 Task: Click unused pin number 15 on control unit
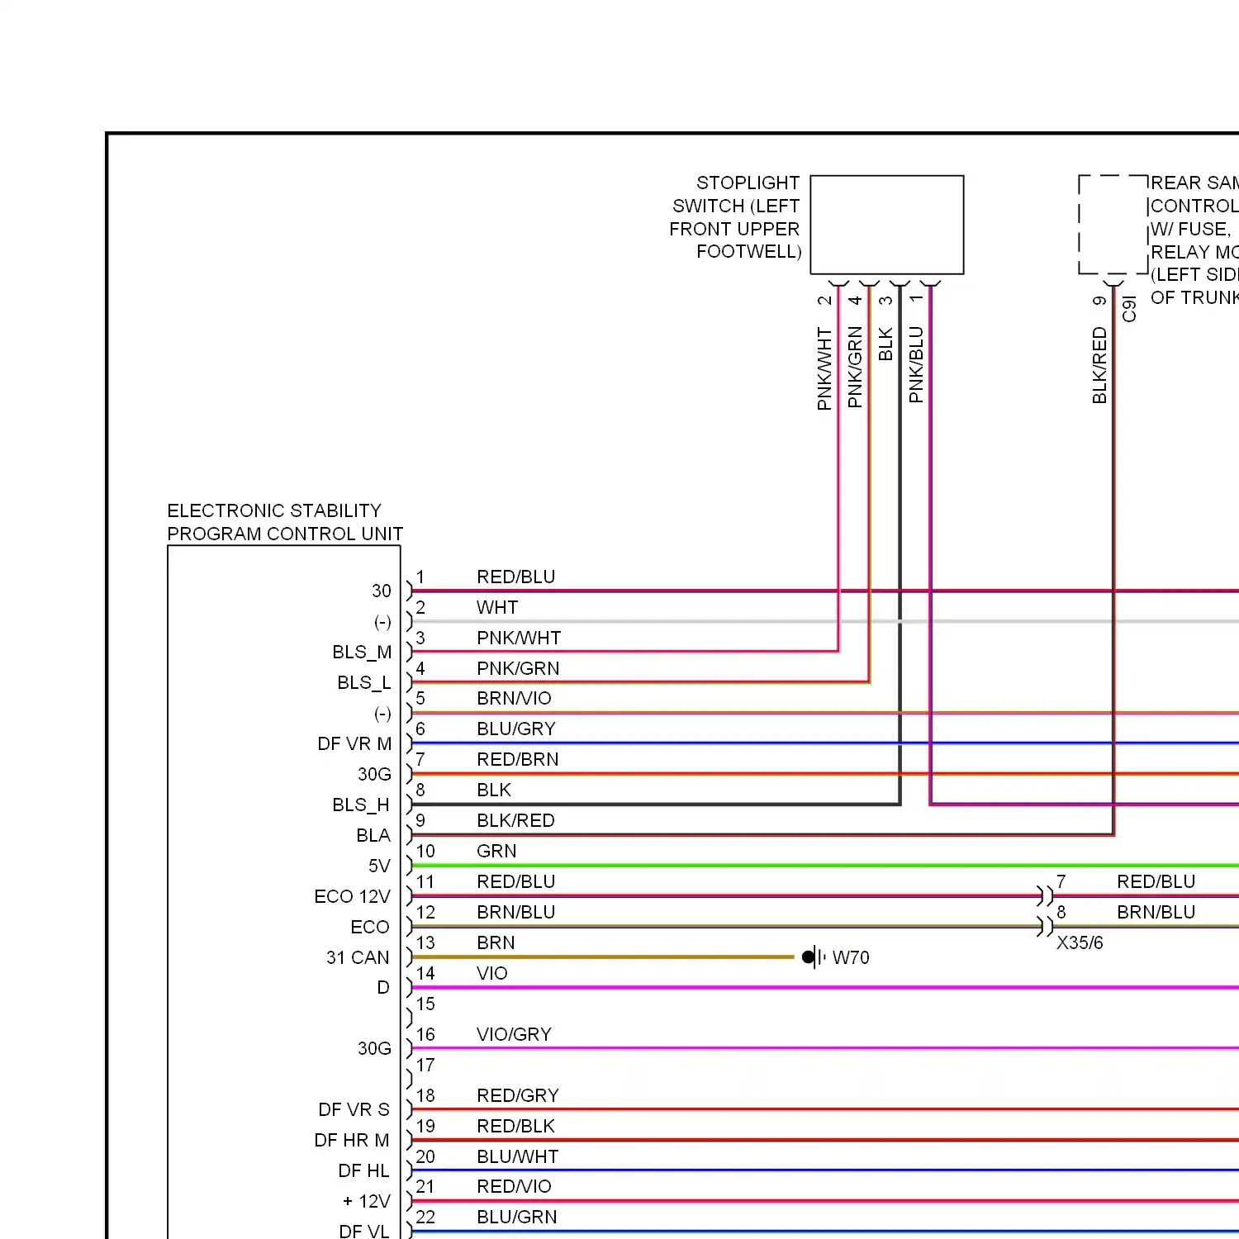[425, 1004]
